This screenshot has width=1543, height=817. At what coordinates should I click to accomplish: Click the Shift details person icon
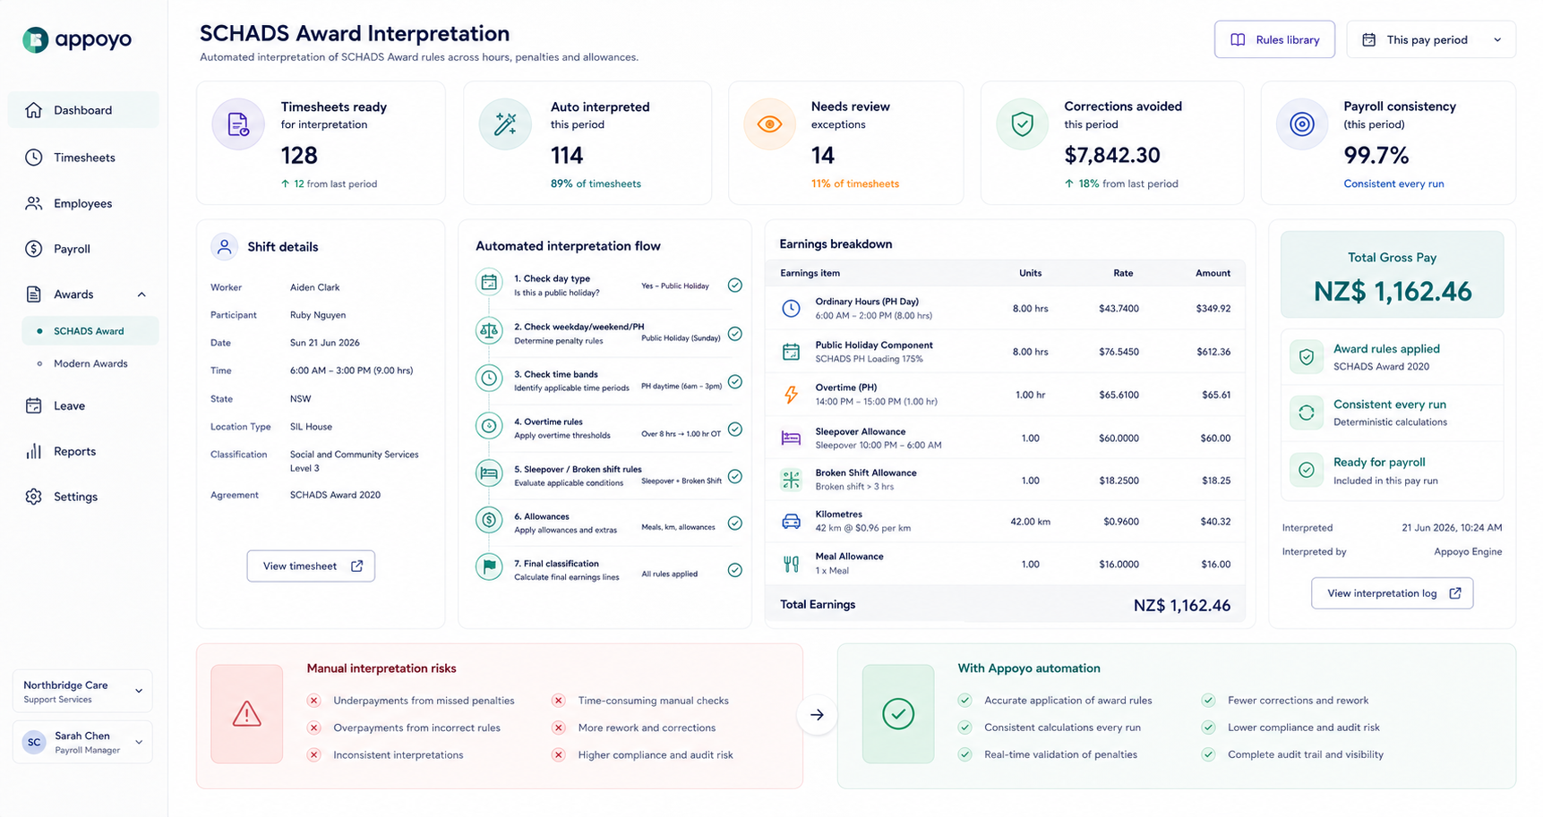[x=224, y=246]
